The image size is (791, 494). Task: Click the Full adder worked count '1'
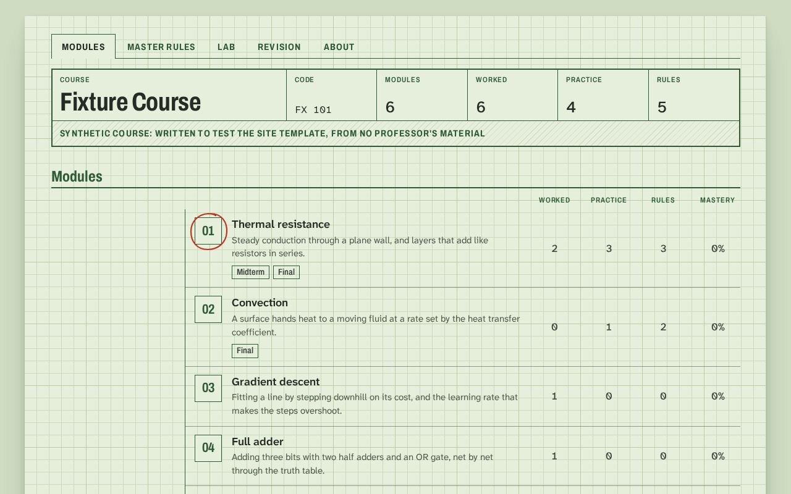(554, 456)
